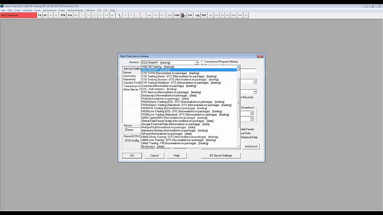Screen dimensions: 383x215
Task: Click the CTV toolbar button
Action: coord(190,15)
